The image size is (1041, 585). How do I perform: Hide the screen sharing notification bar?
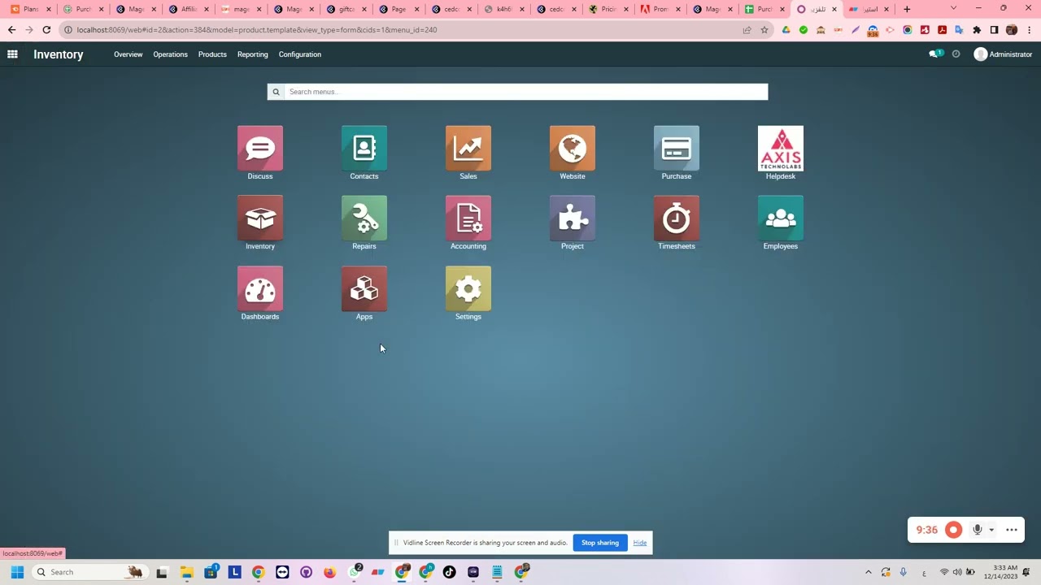pyautogui.click(x=640, y=543)
